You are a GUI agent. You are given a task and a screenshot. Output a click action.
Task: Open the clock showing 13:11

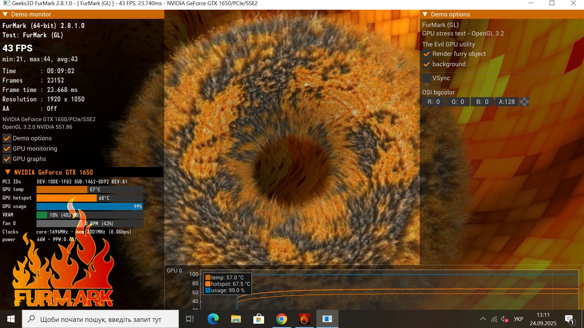543,319
